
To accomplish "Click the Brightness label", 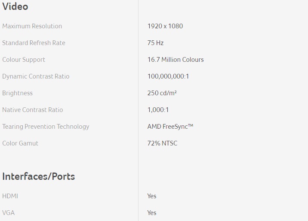I will pyautogui.click(x=17, y=93).
